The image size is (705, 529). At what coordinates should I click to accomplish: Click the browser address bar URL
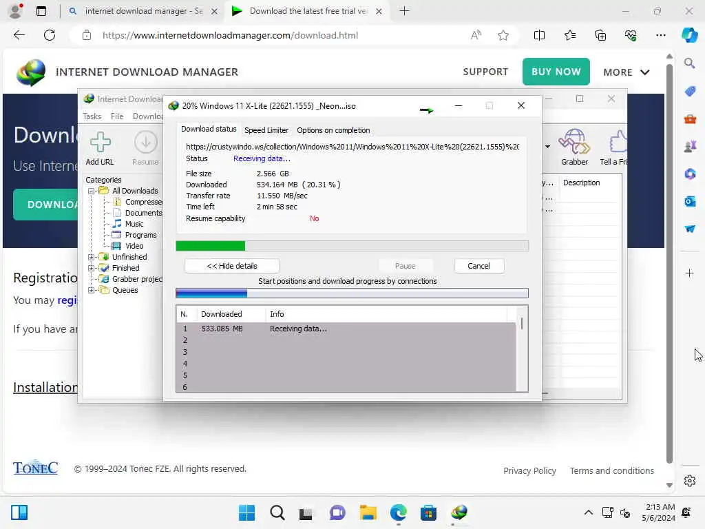click(x=230, y=35)
